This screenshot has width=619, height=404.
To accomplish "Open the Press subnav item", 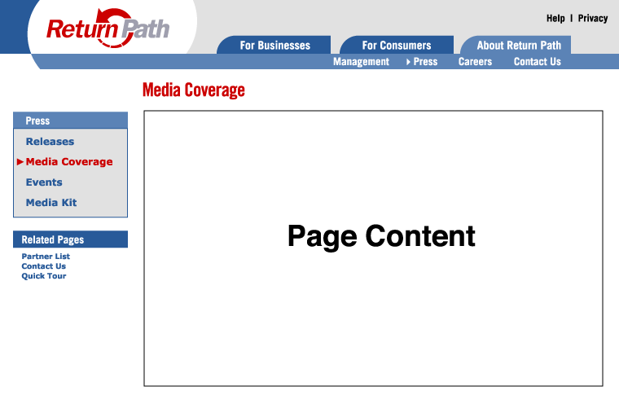I will point(425,62).
